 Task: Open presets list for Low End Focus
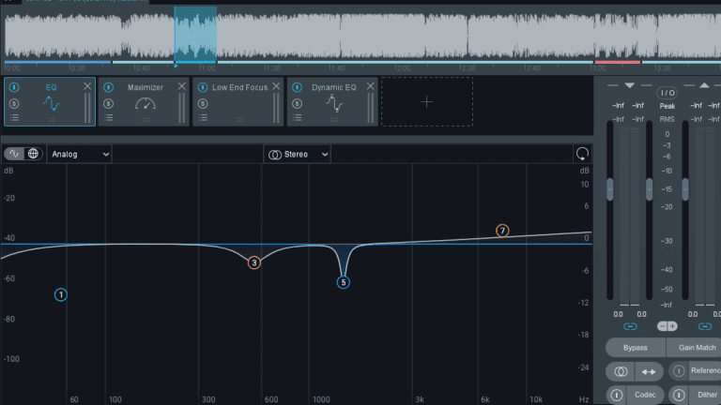click(203, 118)
